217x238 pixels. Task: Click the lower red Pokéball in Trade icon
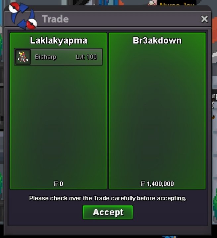tap(31, 24)
